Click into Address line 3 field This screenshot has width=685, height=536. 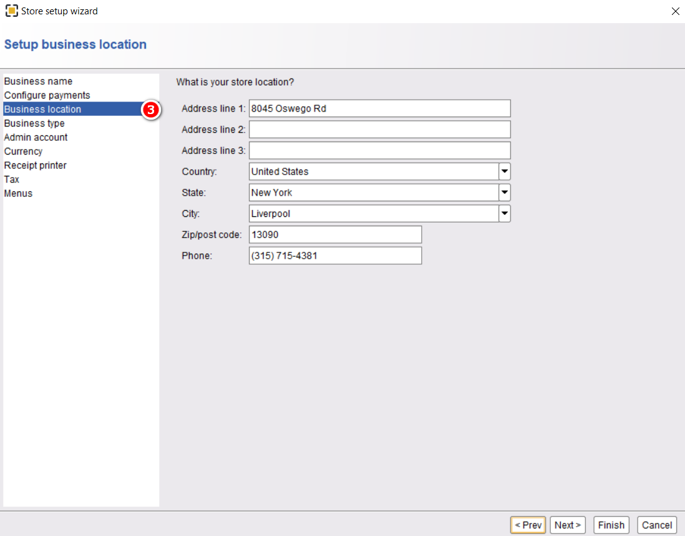pyautogui.click(x=380, y=150)
